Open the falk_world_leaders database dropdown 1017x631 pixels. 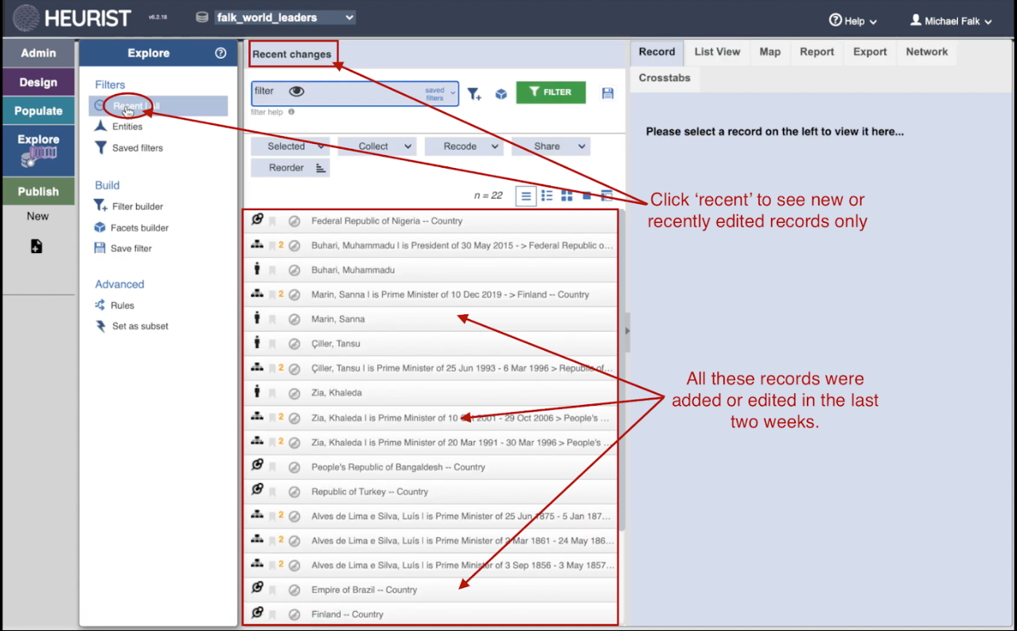click(285, 18)
